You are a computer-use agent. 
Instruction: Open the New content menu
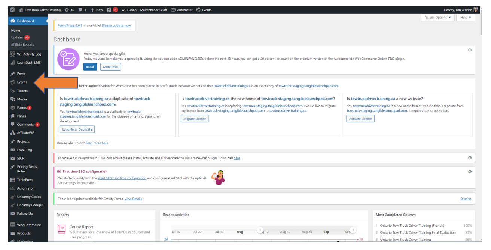(97, 10)
